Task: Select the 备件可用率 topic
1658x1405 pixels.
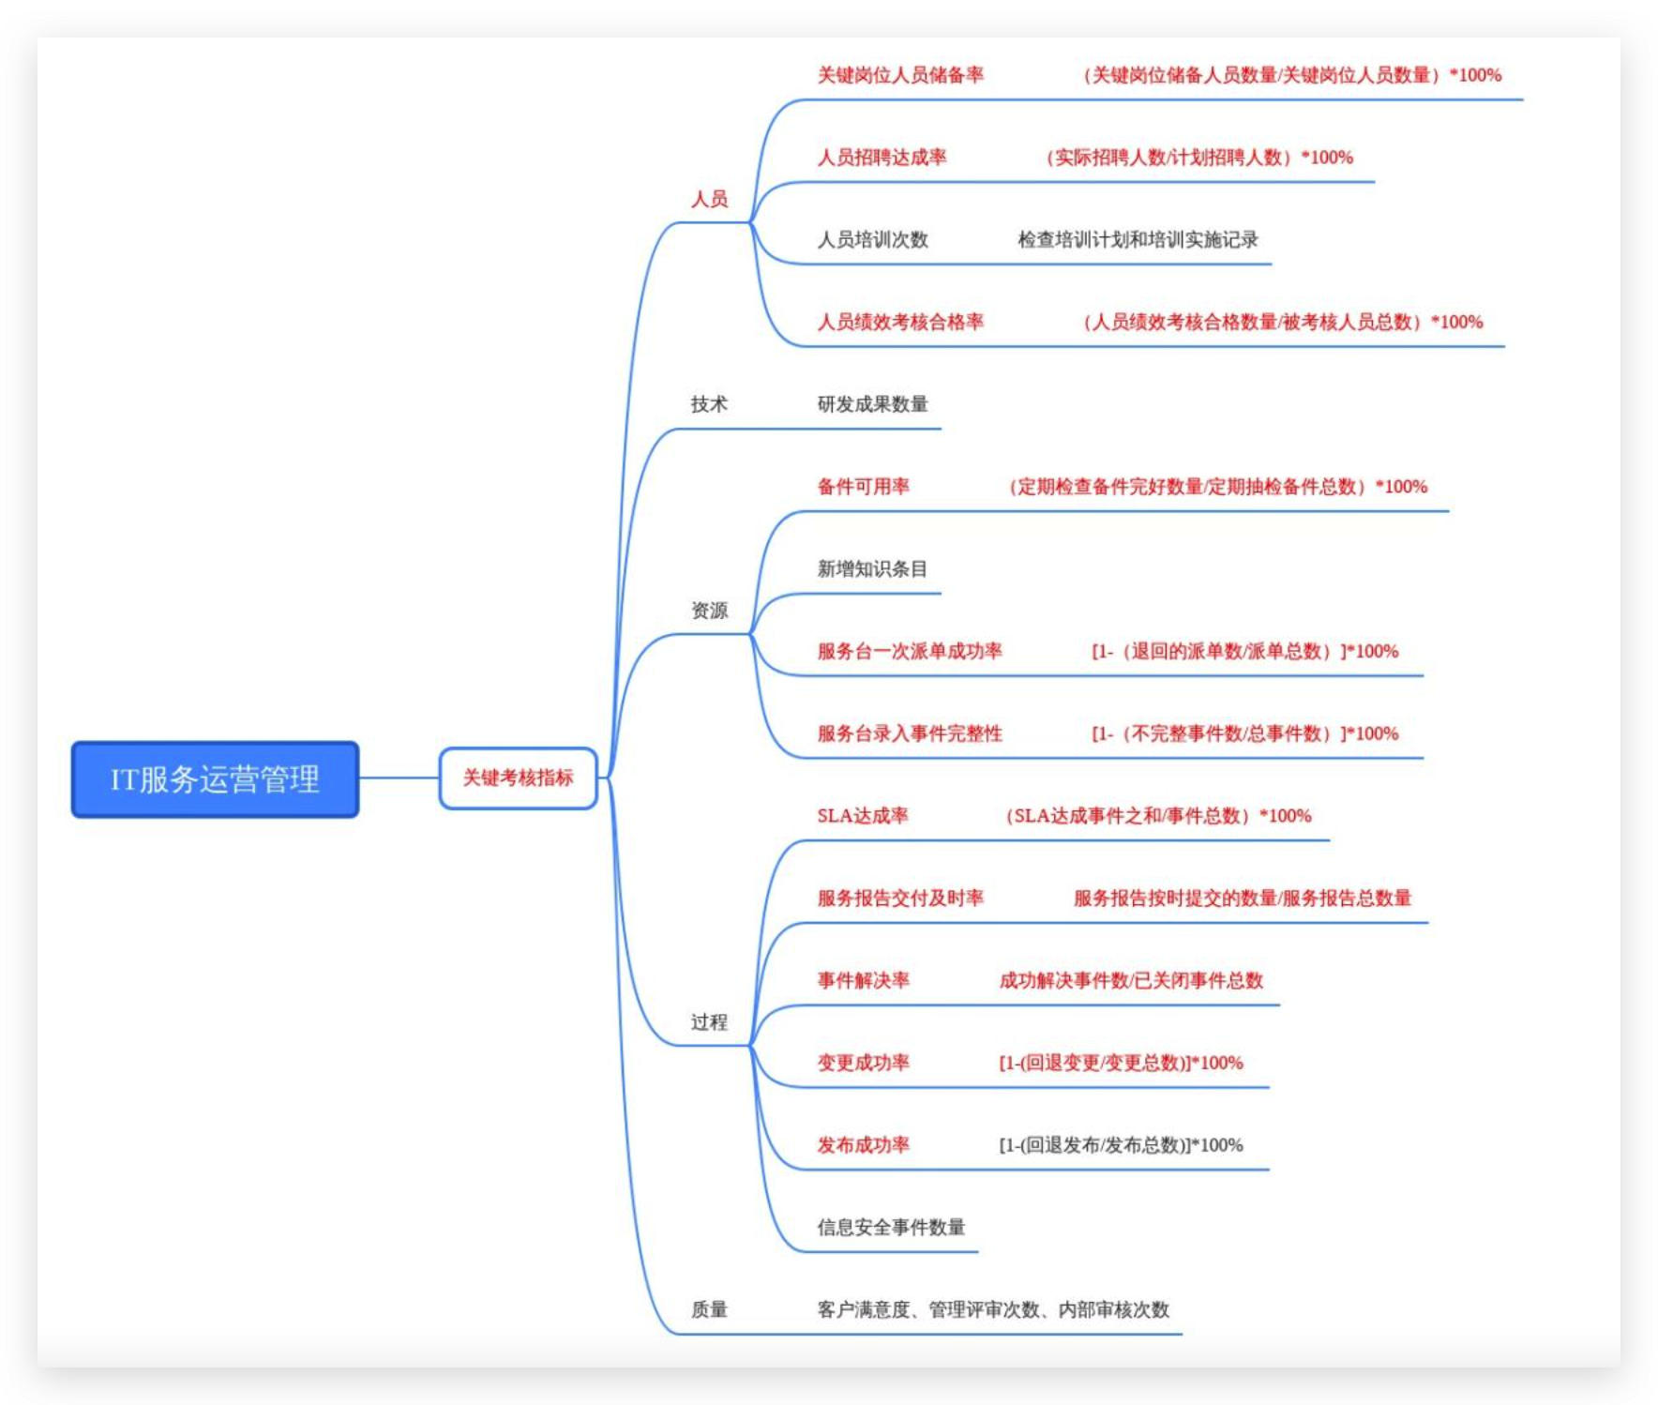Action: [863, 487]
